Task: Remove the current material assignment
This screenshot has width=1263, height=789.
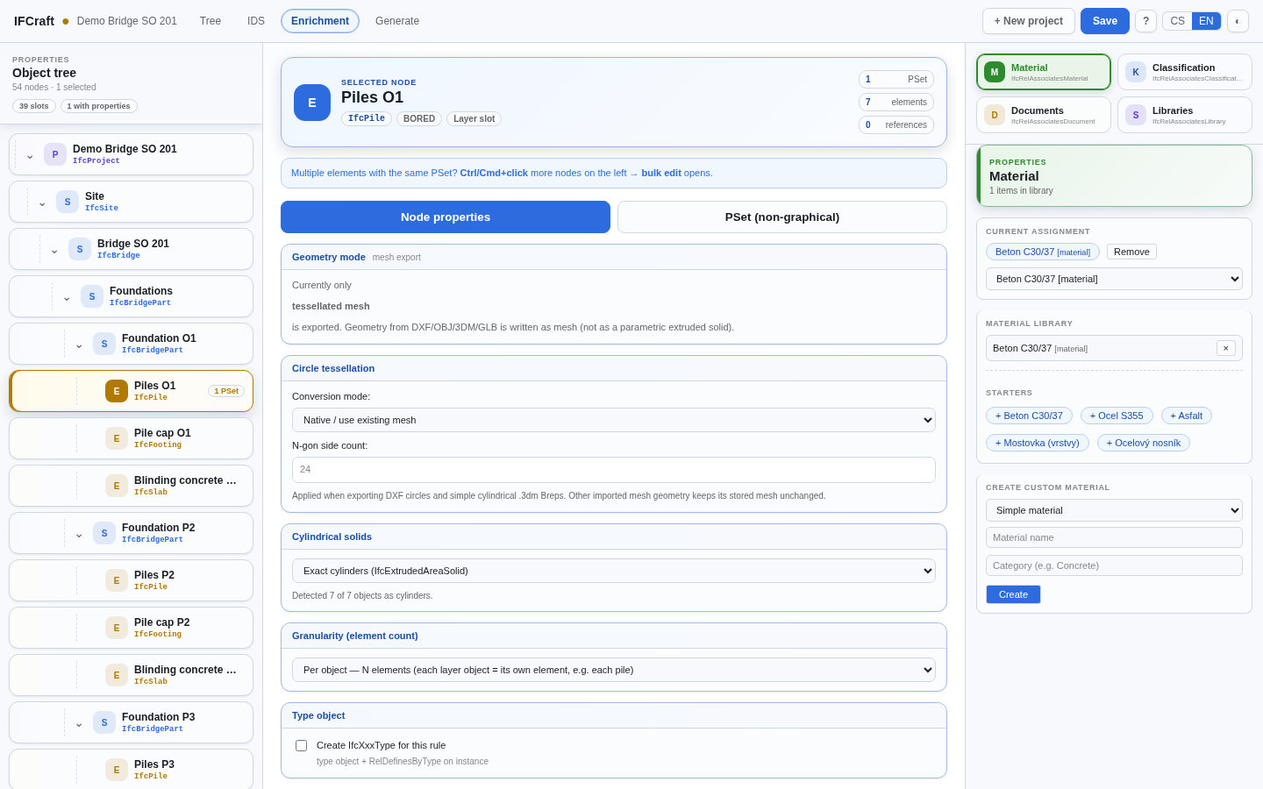Action: click(x=1131, y=252)
